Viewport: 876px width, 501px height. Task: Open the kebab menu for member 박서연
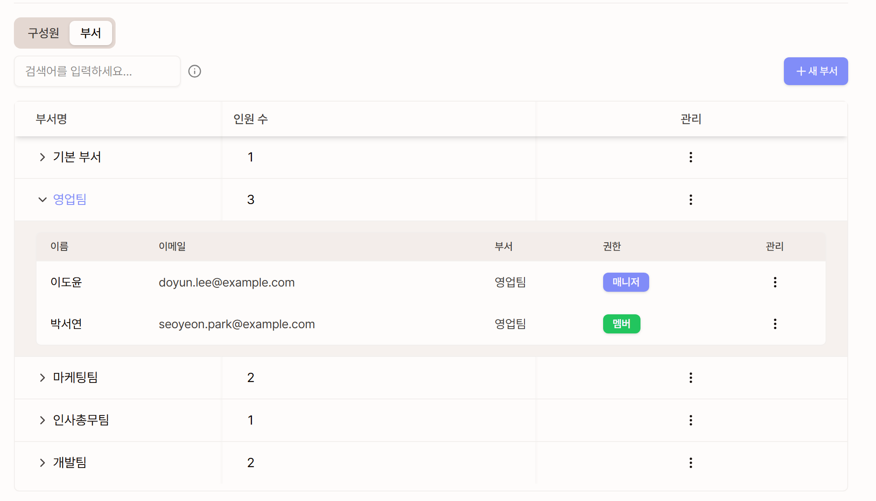coord(775,324)
